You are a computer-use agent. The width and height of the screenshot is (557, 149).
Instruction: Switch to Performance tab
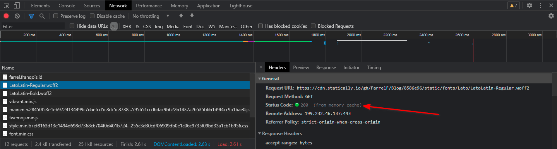(x=149, y=6)
